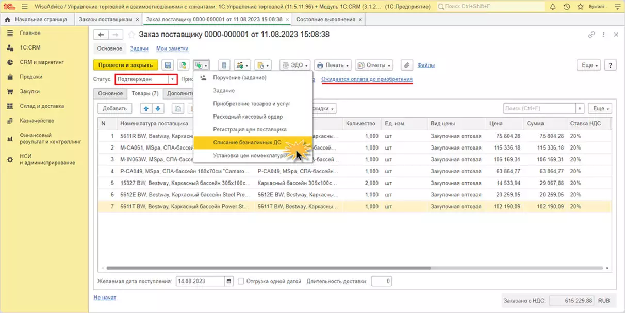Switch to the 'Заказы поставщикам' tab
The image size is (625, 313).
[105, 19]
